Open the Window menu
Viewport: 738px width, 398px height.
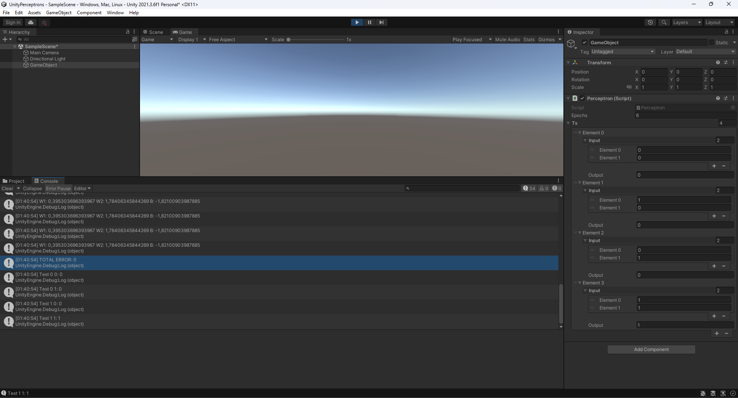(x=115, y=13)
